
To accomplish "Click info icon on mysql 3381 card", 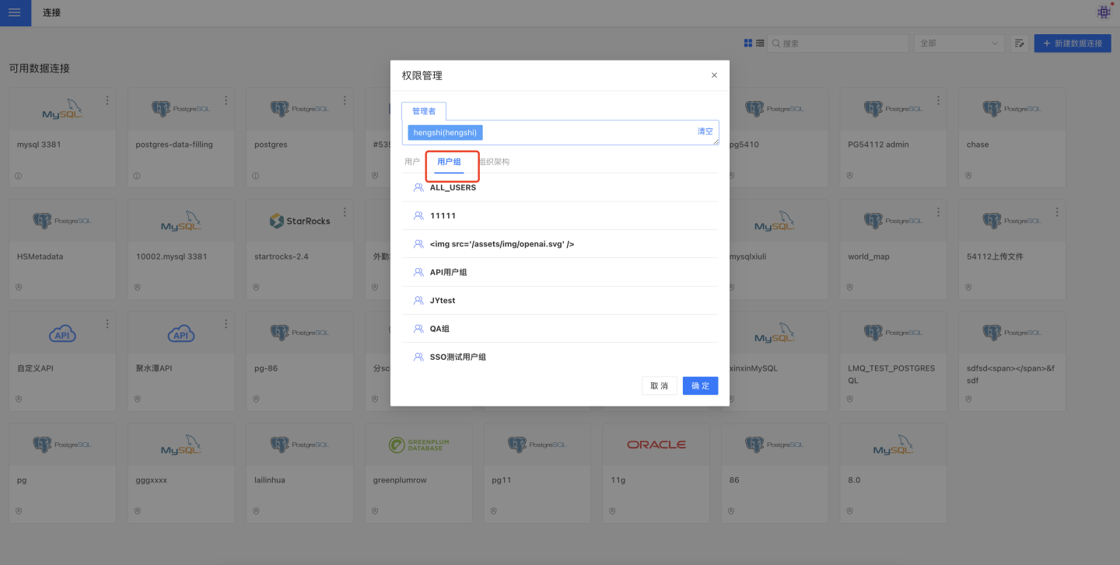I will [19, 176].
